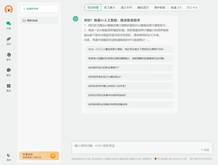Image resolution: width=218 pixels, height=165 pixels.
Task: Switch to the 普通-3.5 tab
Action: click(x=176, y=8)
